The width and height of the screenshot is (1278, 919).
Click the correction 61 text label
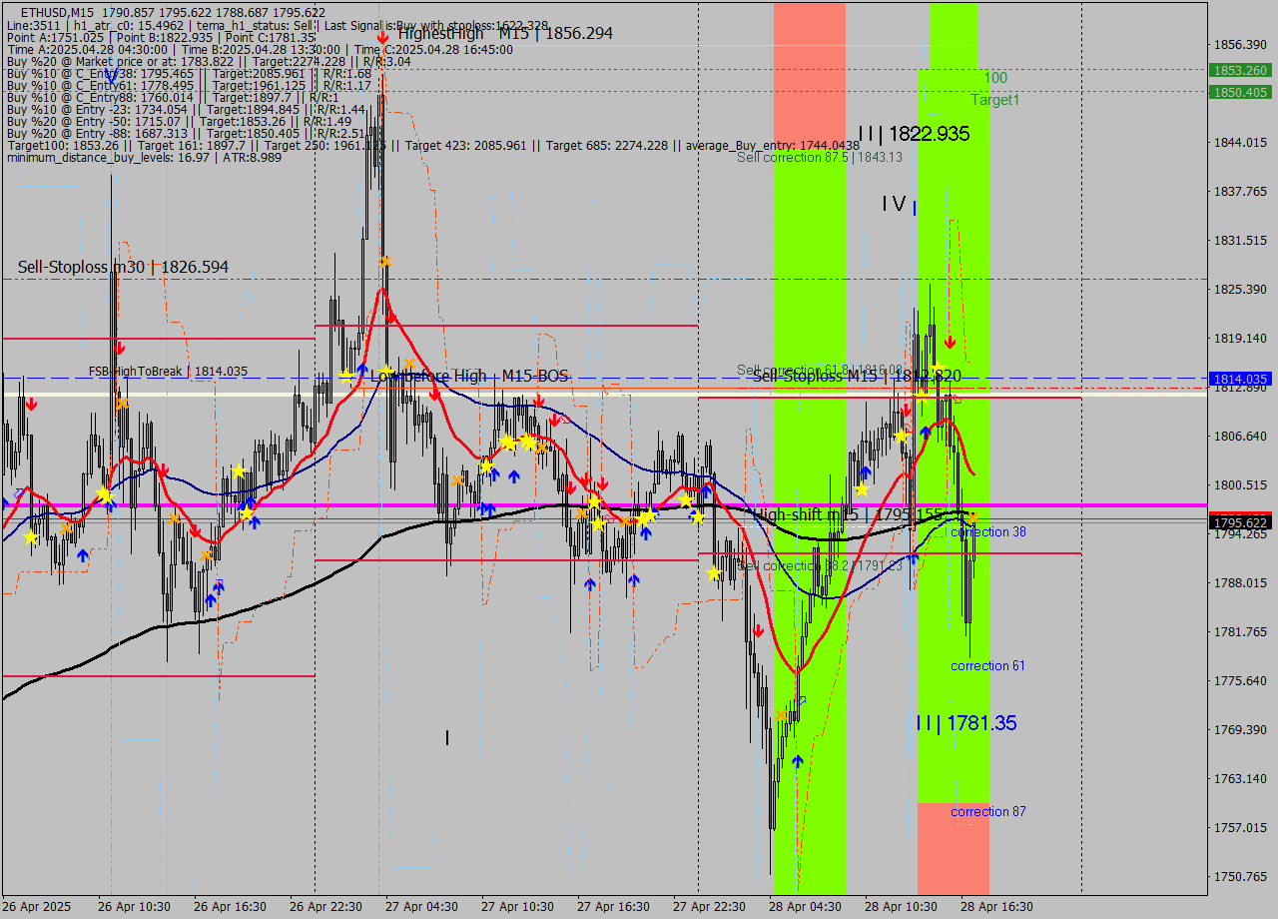click(x=988, y=665)
